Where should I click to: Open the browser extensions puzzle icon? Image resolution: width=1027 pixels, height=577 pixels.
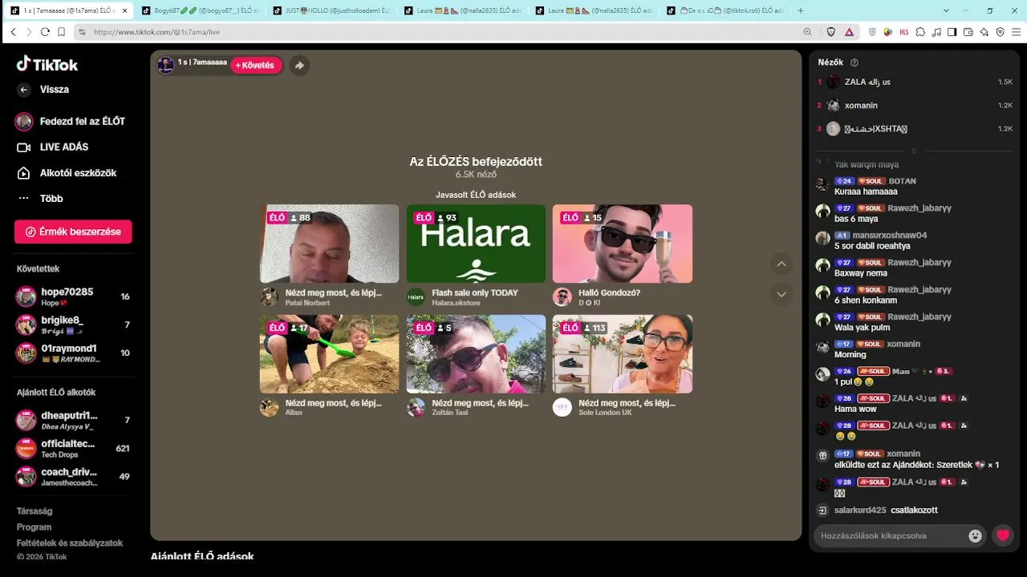pos(920,32)
